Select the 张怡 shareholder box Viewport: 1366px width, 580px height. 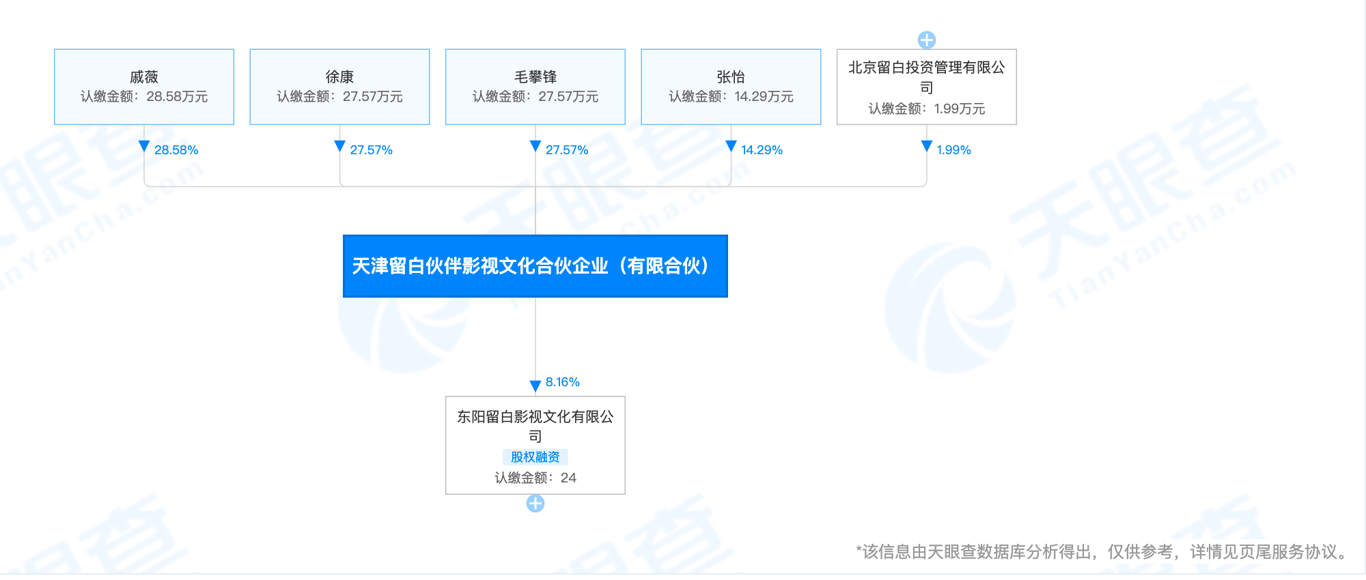(x=731, y=87)
